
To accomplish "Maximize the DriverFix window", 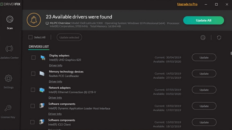I will click(216, 4).
